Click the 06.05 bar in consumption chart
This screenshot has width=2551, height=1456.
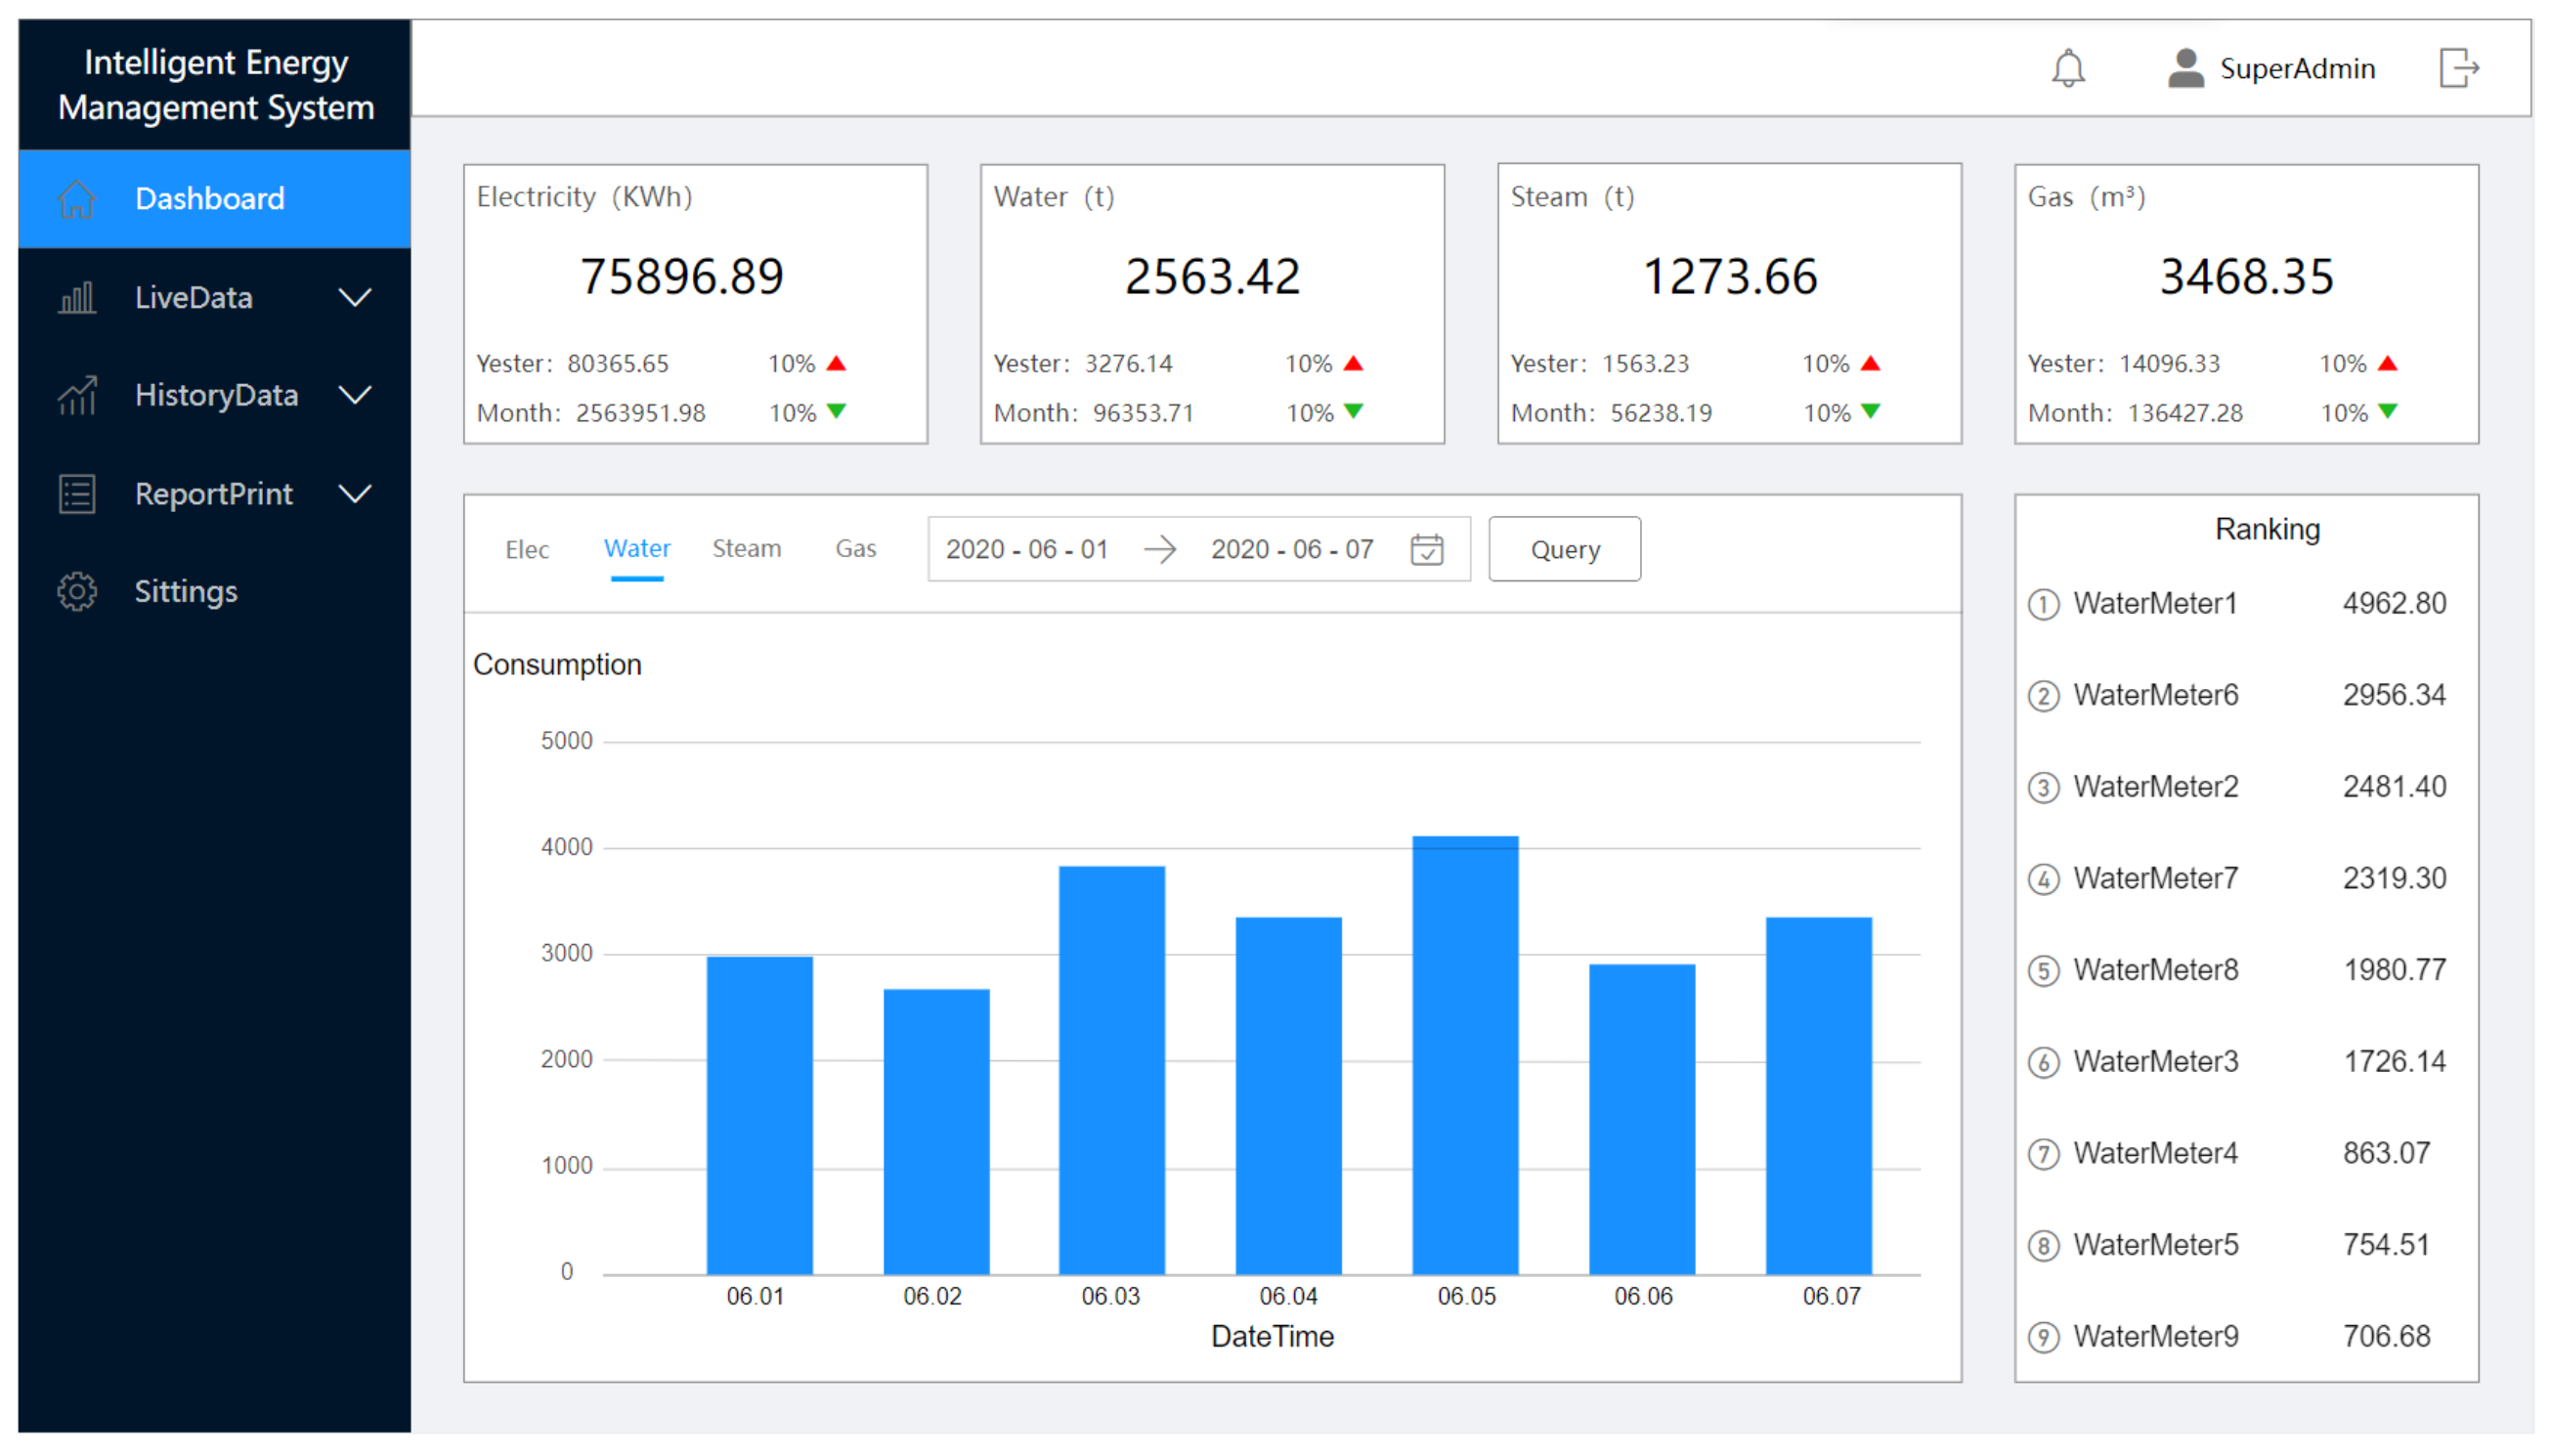[1464, 1055]
